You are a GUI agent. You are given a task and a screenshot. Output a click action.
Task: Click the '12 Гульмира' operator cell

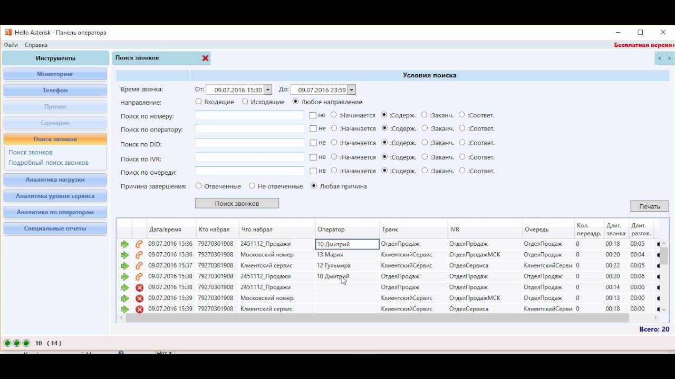tap(347, 266)
